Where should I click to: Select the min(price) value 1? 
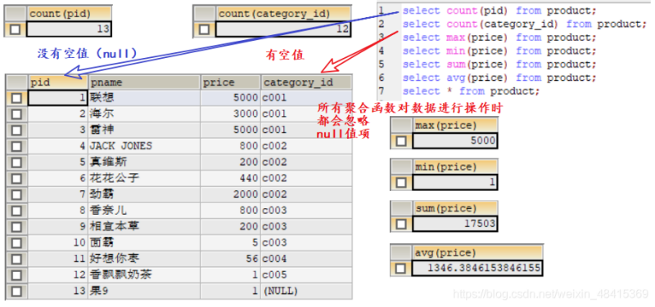coord(455,182)
